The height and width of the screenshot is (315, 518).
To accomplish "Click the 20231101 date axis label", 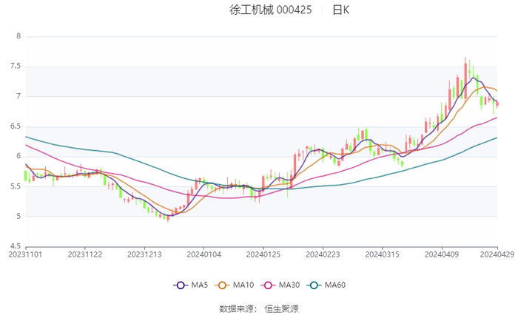I will 26,254.
